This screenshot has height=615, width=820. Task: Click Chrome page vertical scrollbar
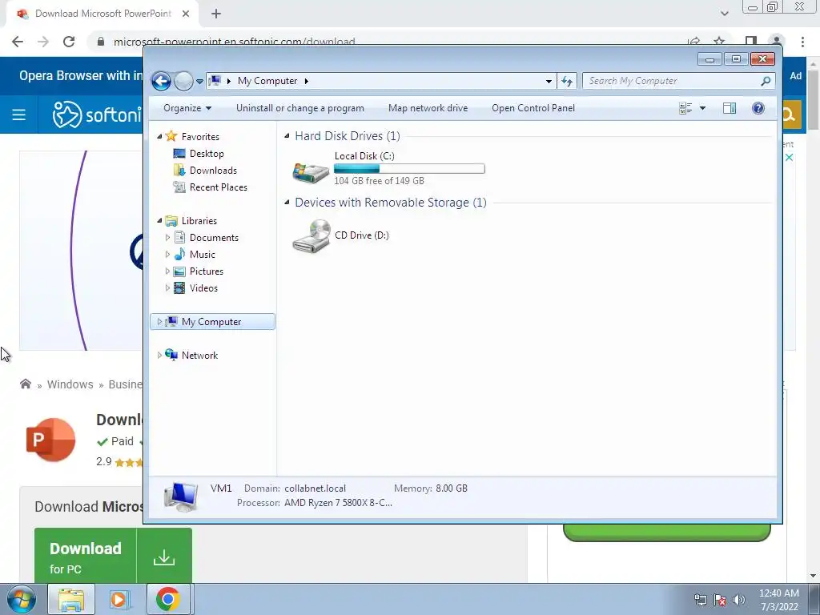[814, 100]
